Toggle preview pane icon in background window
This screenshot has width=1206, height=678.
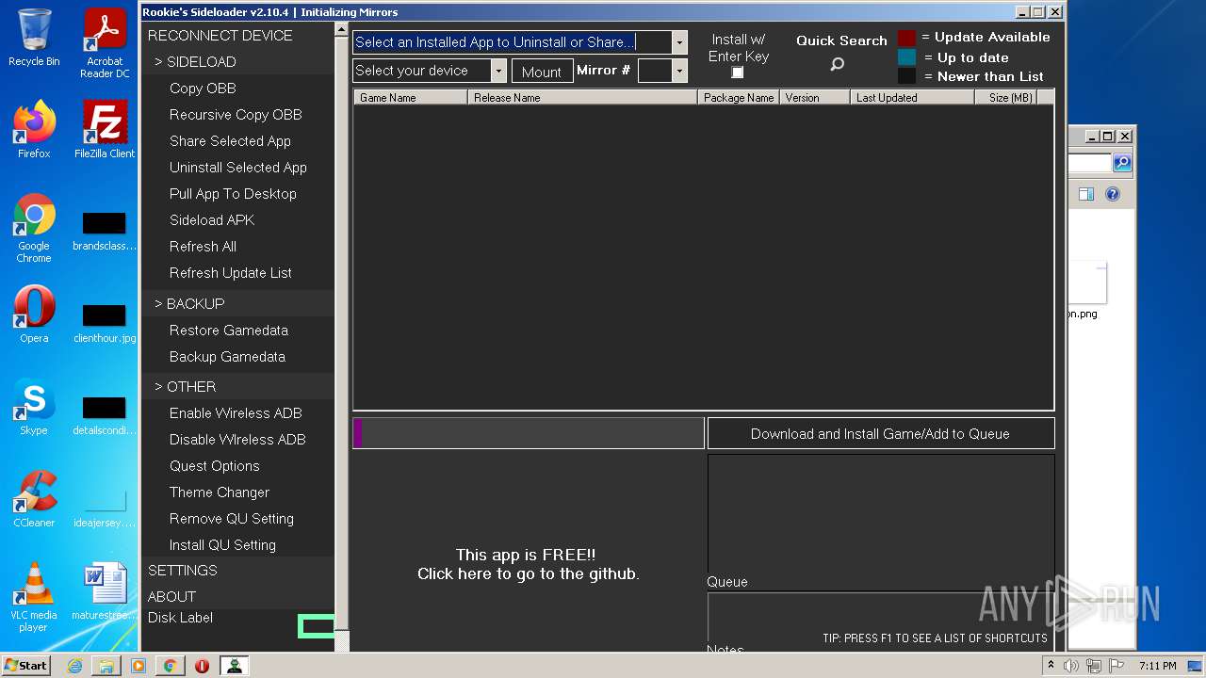pyautogui.click(x=1086, y=194)
